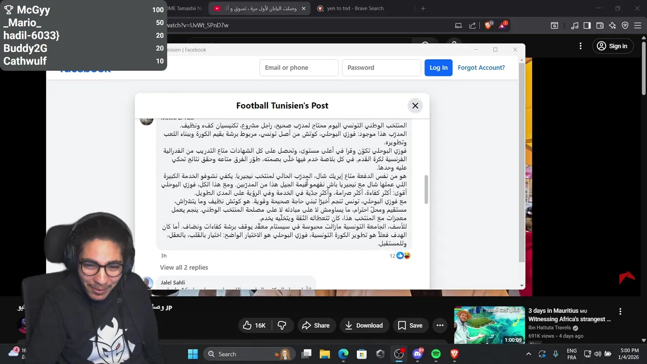
Task: Like the YouTube video with 16K likes
Action: click(254, 326)
